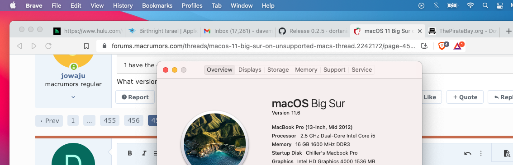The height and width of the screenshot is (165, 513).
Task: Close the macOS 11 Big Sur tab
Action: point(420,31)
